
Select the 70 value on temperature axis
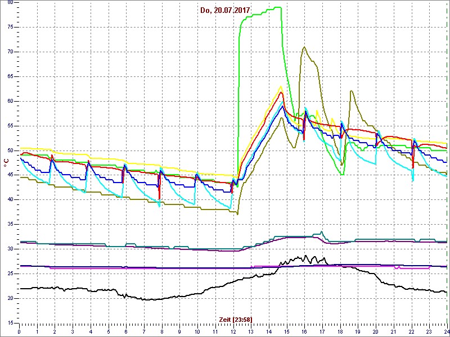point(10,52)
